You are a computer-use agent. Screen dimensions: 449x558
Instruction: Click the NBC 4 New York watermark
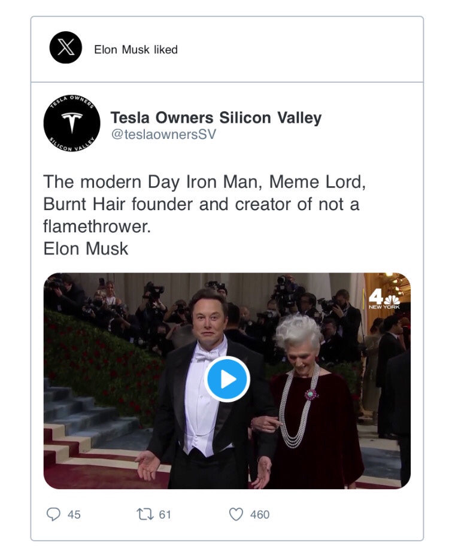pos(383,298)
